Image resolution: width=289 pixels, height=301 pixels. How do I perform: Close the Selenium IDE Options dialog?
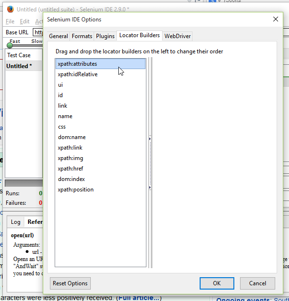tap(276, 19)
